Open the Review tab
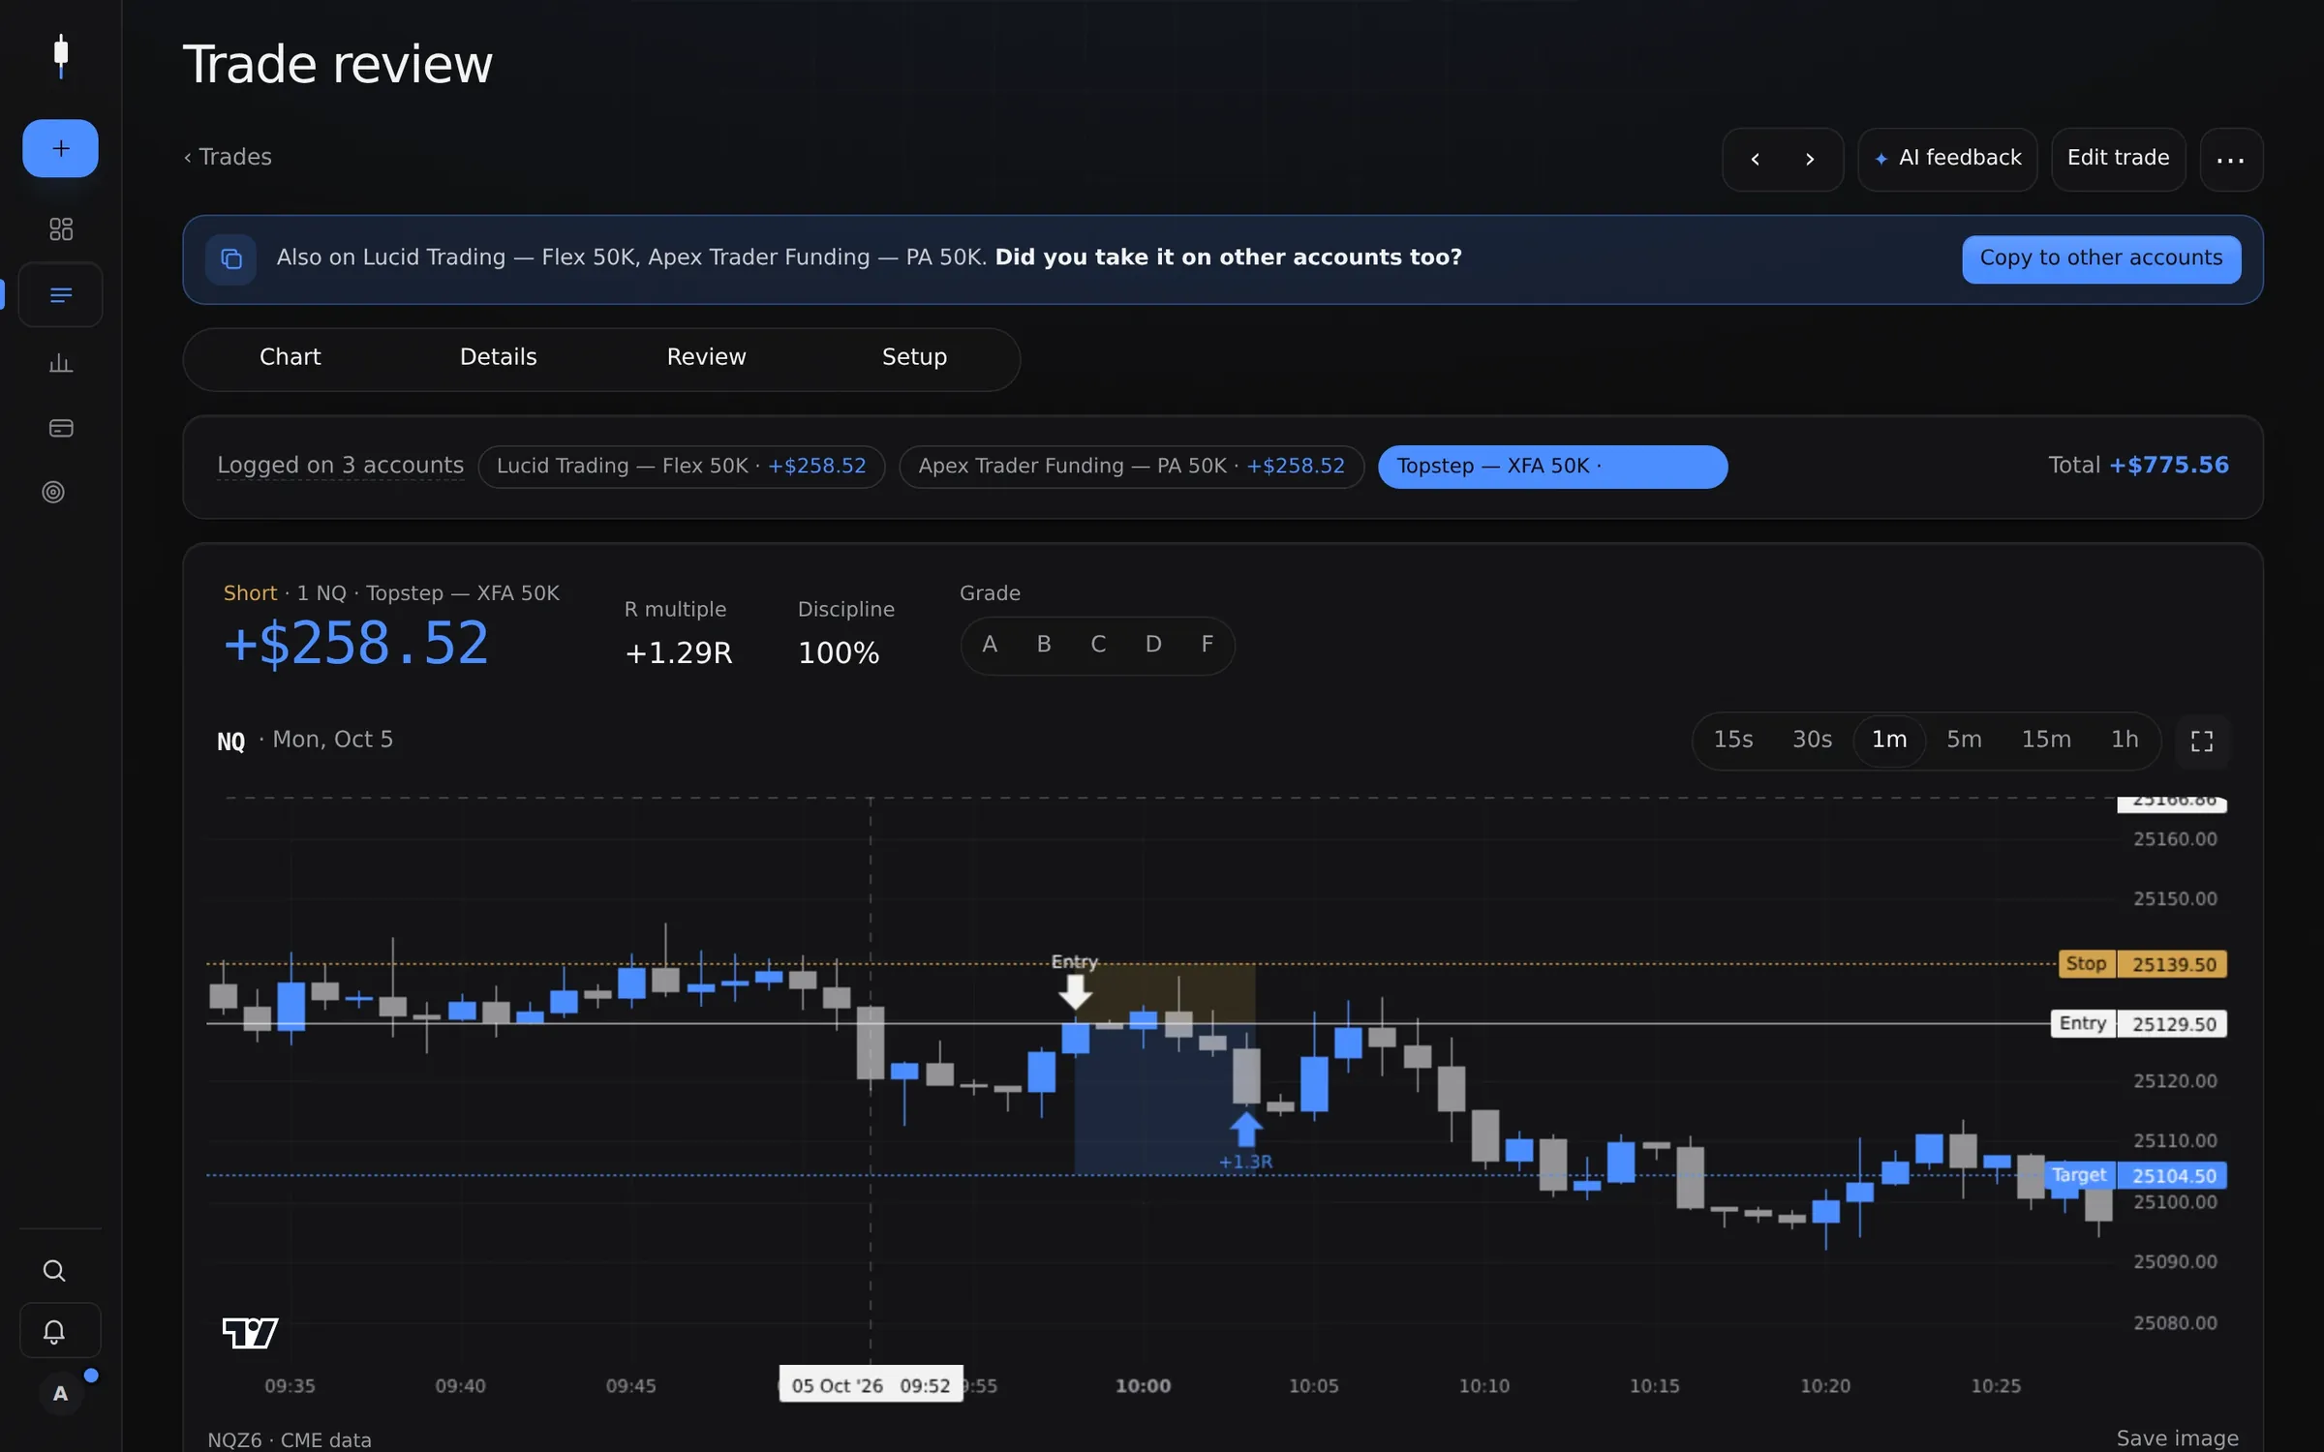The width and height of the screenshot is (2324, 1452). click(x=706, y=357)
